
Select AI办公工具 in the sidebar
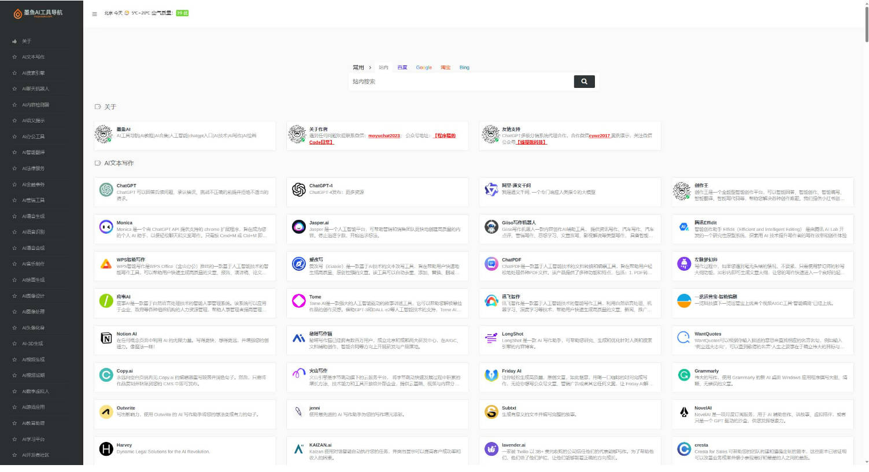point(33,137)
